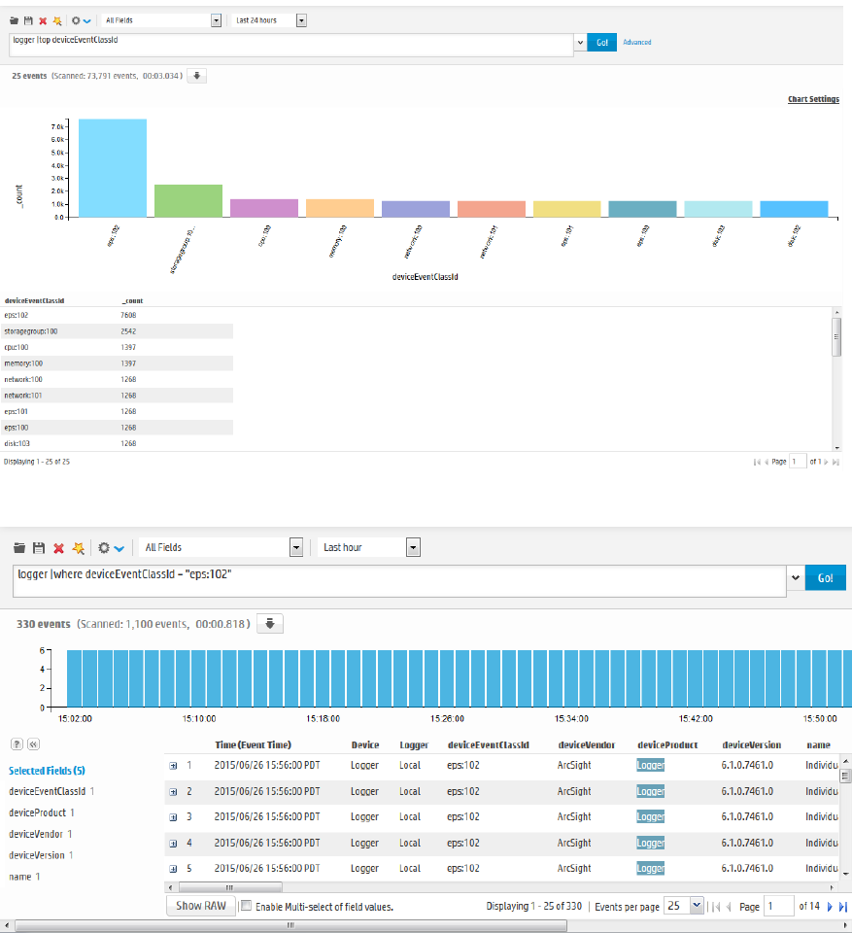Open the Chart Settings link
The image size is (852, 933).
(x=813, y=99)
